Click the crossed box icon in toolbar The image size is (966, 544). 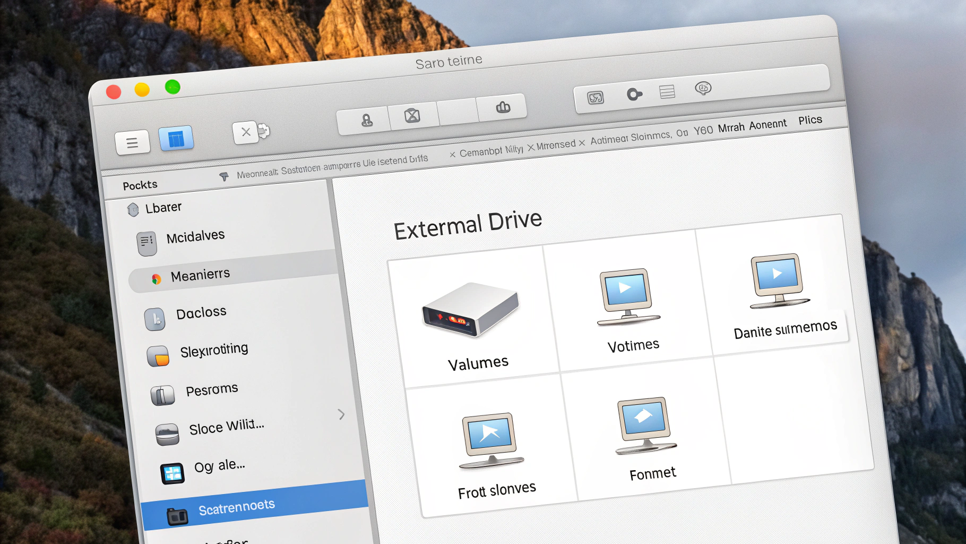click(x=412, y=115)
